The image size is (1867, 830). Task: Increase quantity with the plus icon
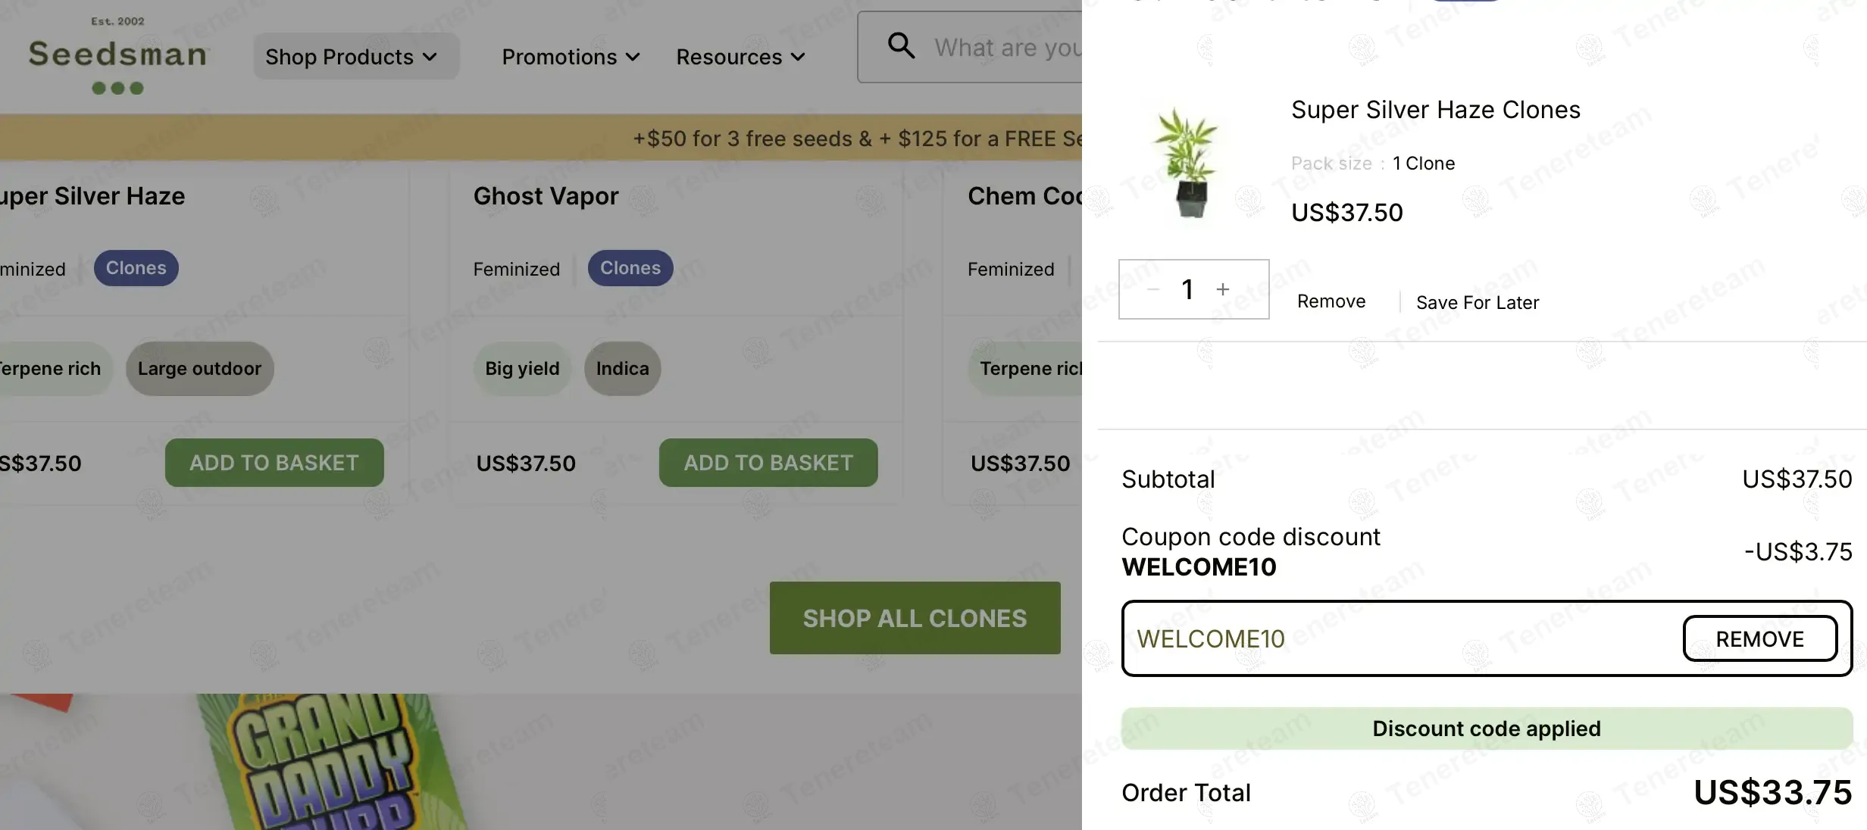point(1222,289)
